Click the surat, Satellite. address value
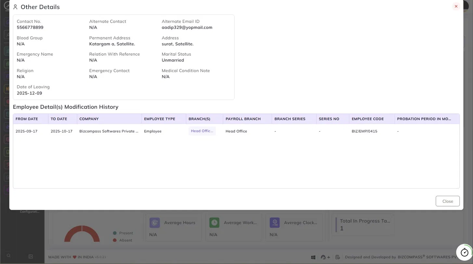The width and height of the screenshot is (473, 264). 178,44
